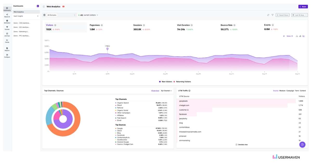Open the By Channel dropdown
Screen dimensions: 312x164
point(166,91)
